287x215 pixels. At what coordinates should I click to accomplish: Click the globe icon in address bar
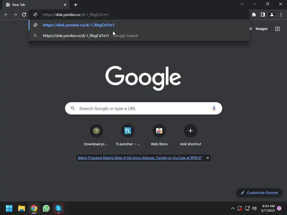point(35,15)
